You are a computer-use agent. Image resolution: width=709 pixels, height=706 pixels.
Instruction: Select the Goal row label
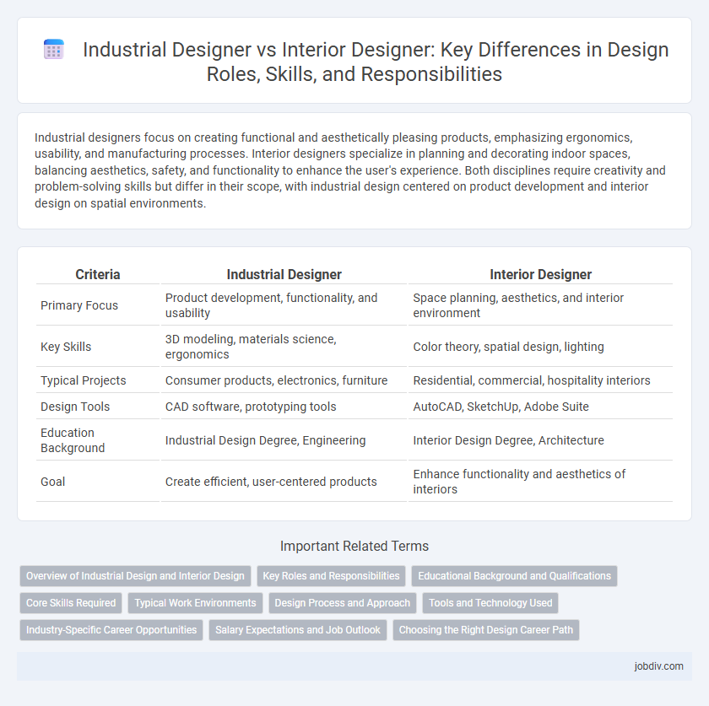53,482
